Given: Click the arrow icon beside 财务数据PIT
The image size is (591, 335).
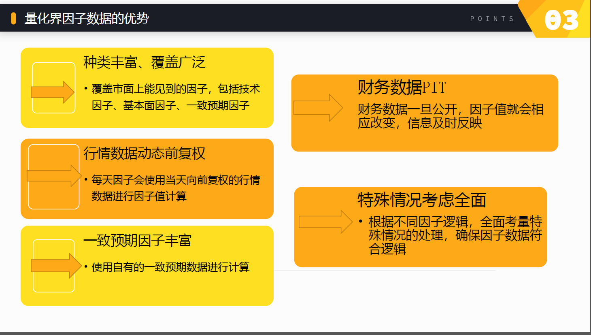Looking at the screenshot, I should coord(318,108).
